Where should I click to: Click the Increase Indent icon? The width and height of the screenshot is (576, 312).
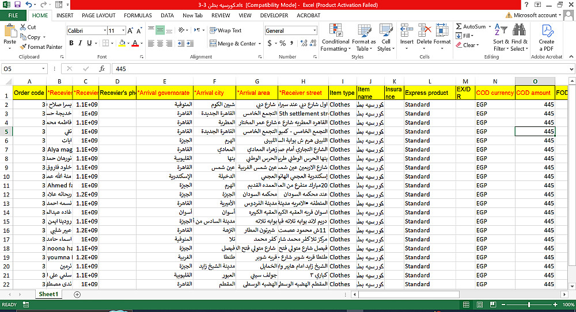[190, 43]
